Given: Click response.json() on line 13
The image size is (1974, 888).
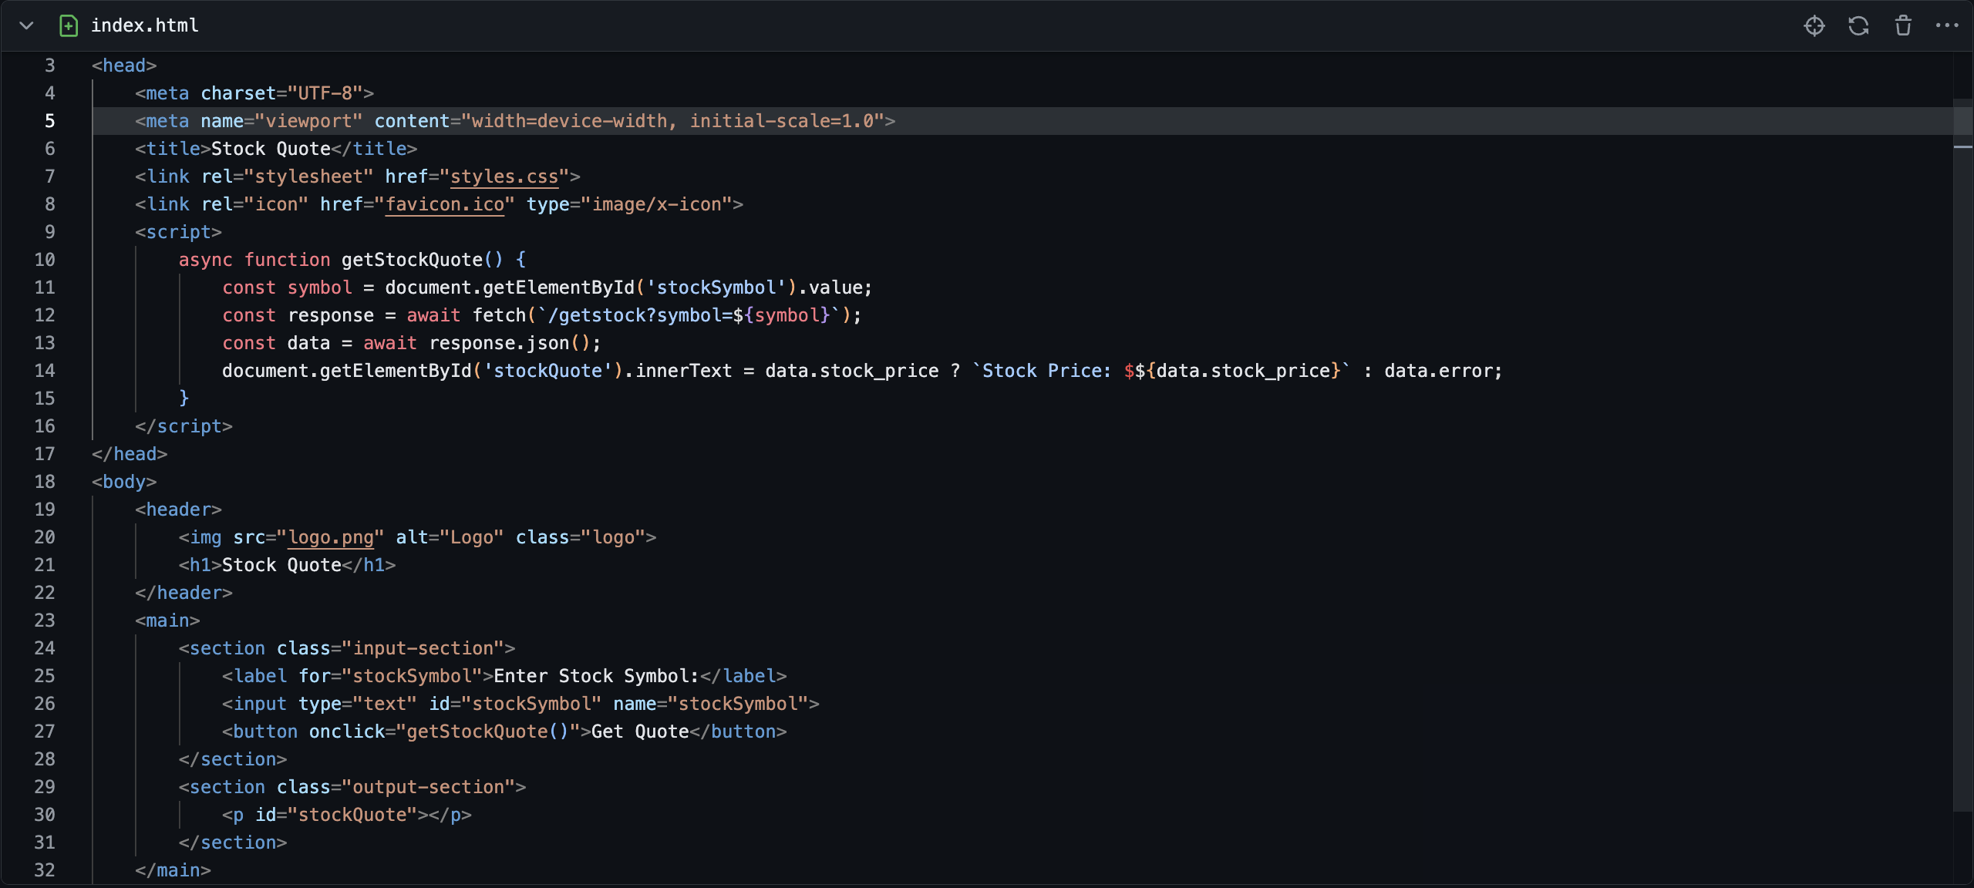Looking at the screenshot, I should pos(510,343).
